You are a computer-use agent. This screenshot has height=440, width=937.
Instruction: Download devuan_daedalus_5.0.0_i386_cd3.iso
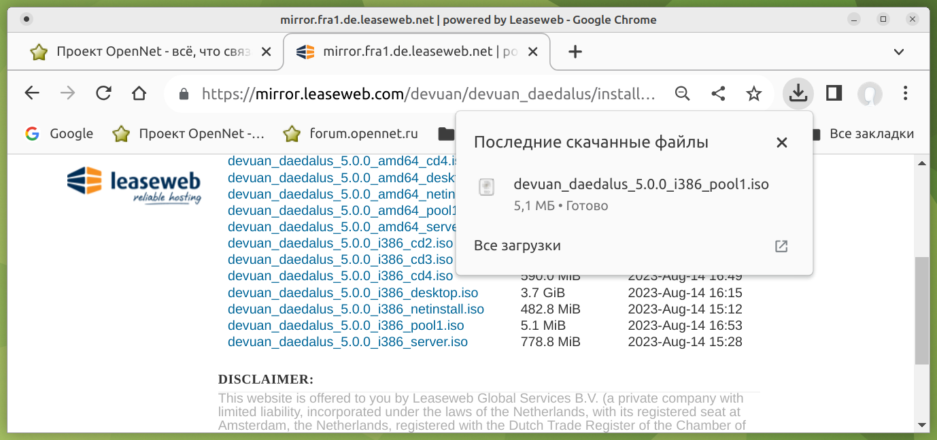click(x=340, y=260)
